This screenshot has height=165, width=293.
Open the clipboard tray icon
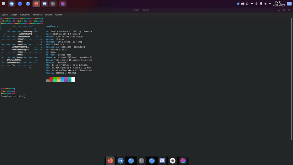click(247, 4)
